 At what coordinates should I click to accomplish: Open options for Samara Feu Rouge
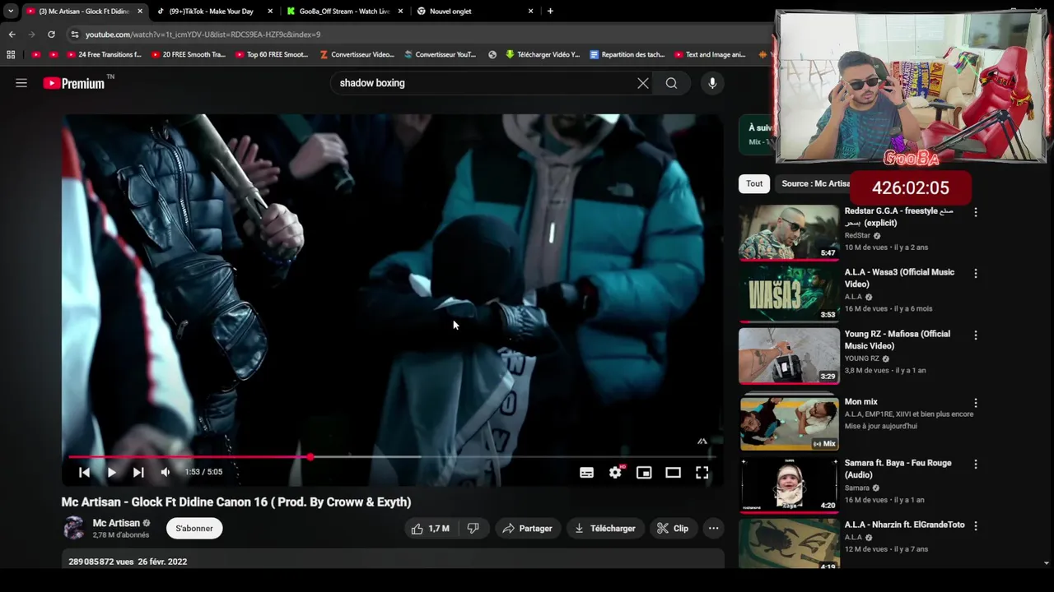coord(976,464)
